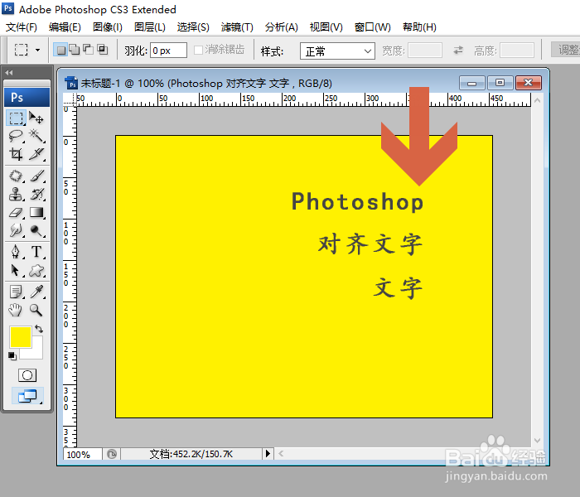
Task: Open the 分析(A) menu
Action: pyautogui.click(x=281, y=27)
